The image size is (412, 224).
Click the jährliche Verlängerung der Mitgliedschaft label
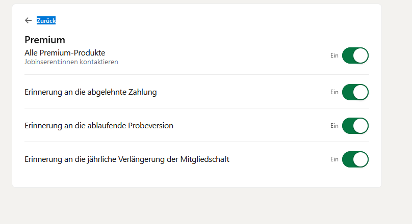point(127,159)
